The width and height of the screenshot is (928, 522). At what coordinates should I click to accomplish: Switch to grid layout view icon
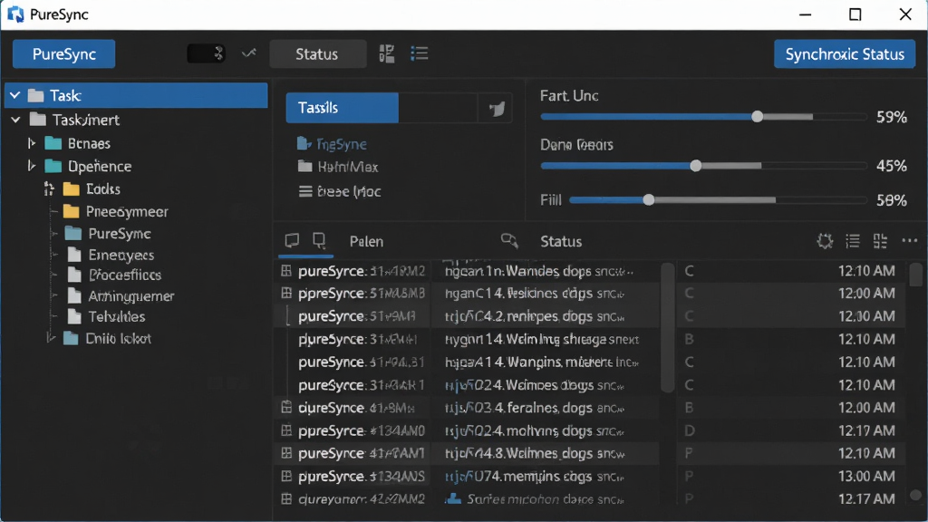pos(386,53)
